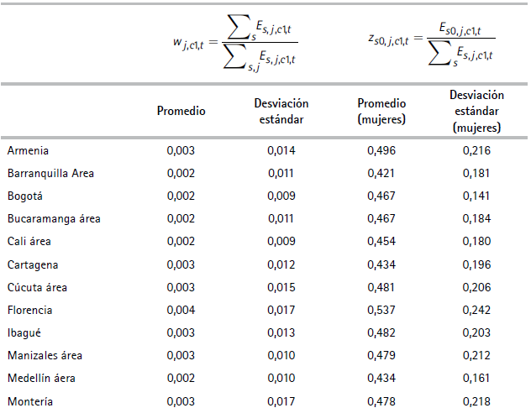Click the Ibagué row label
The width and height of the screenshot is (531, 408).
point(25,332)
